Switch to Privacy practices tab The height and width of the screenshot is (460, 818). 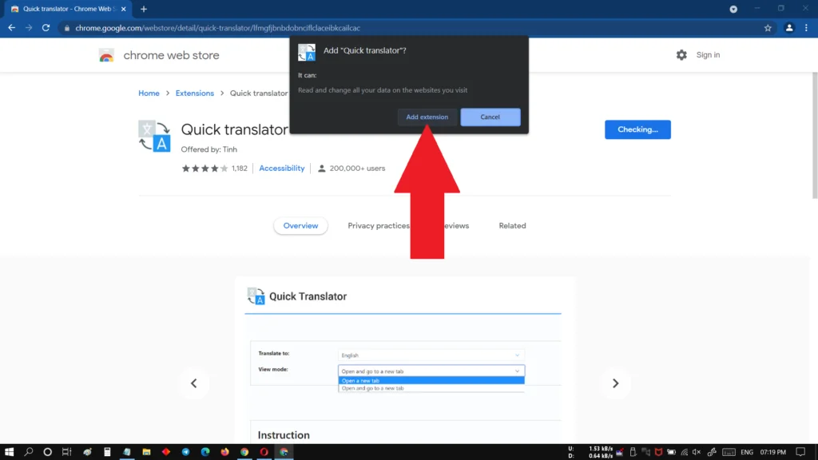point(379,226)
